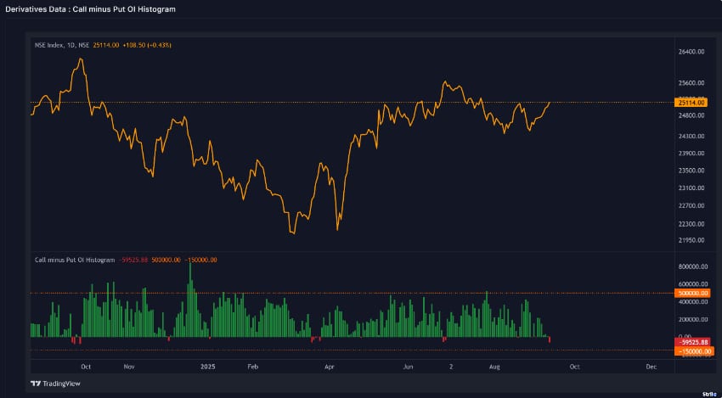Select the Call minus Put OI Histogram legend
Image resolution: width=722 pixels, height=398 pixels.
[74, 260]
